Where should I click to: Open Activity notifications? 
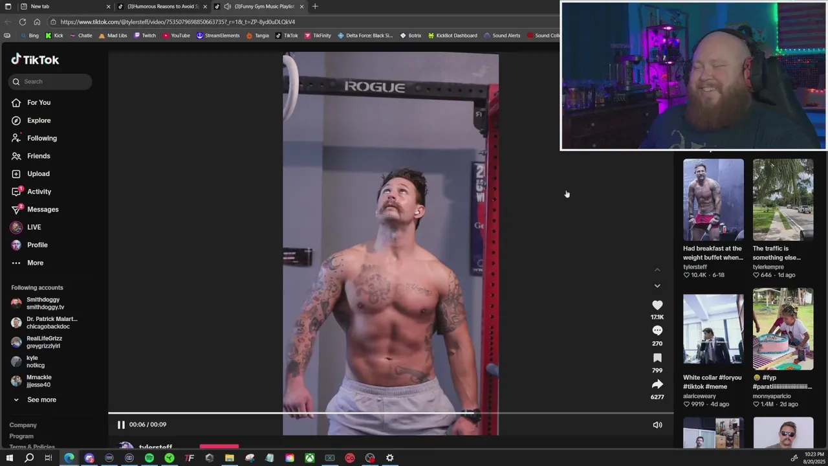31,192
